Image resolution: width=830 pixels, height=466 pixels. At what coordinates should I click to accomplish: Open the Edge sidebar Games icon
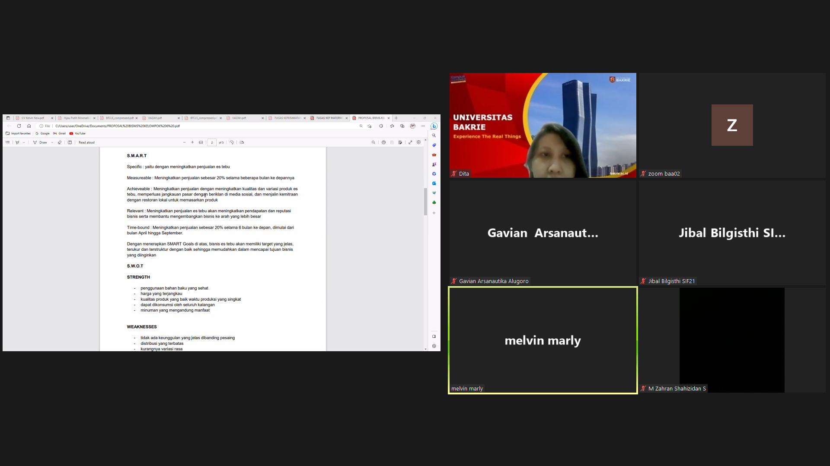click(434, 164)
